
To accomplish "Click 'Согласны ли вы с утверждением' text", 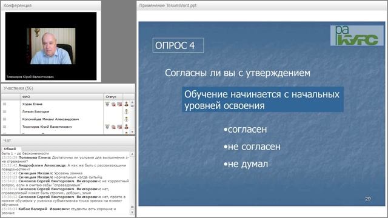I will tap(238, 73).
